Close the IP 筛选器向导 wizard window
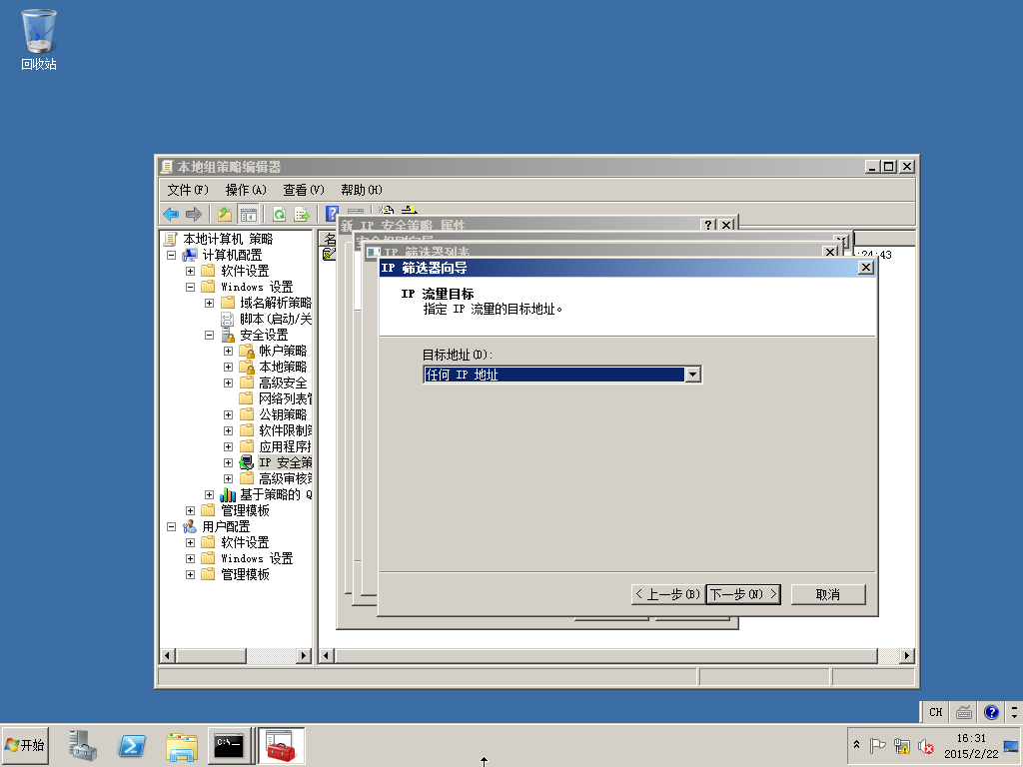Viewport: 1023px width, 767px height. click(x=865, y=268)
